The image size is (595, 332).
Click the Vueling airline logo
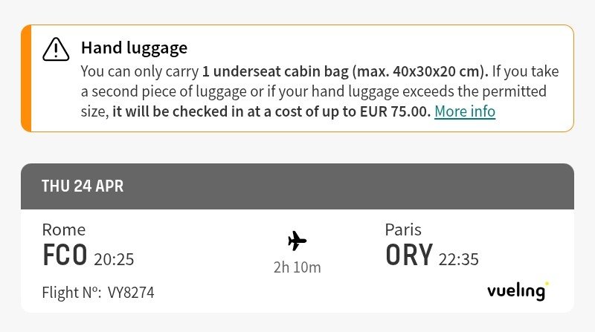point(518,290)
